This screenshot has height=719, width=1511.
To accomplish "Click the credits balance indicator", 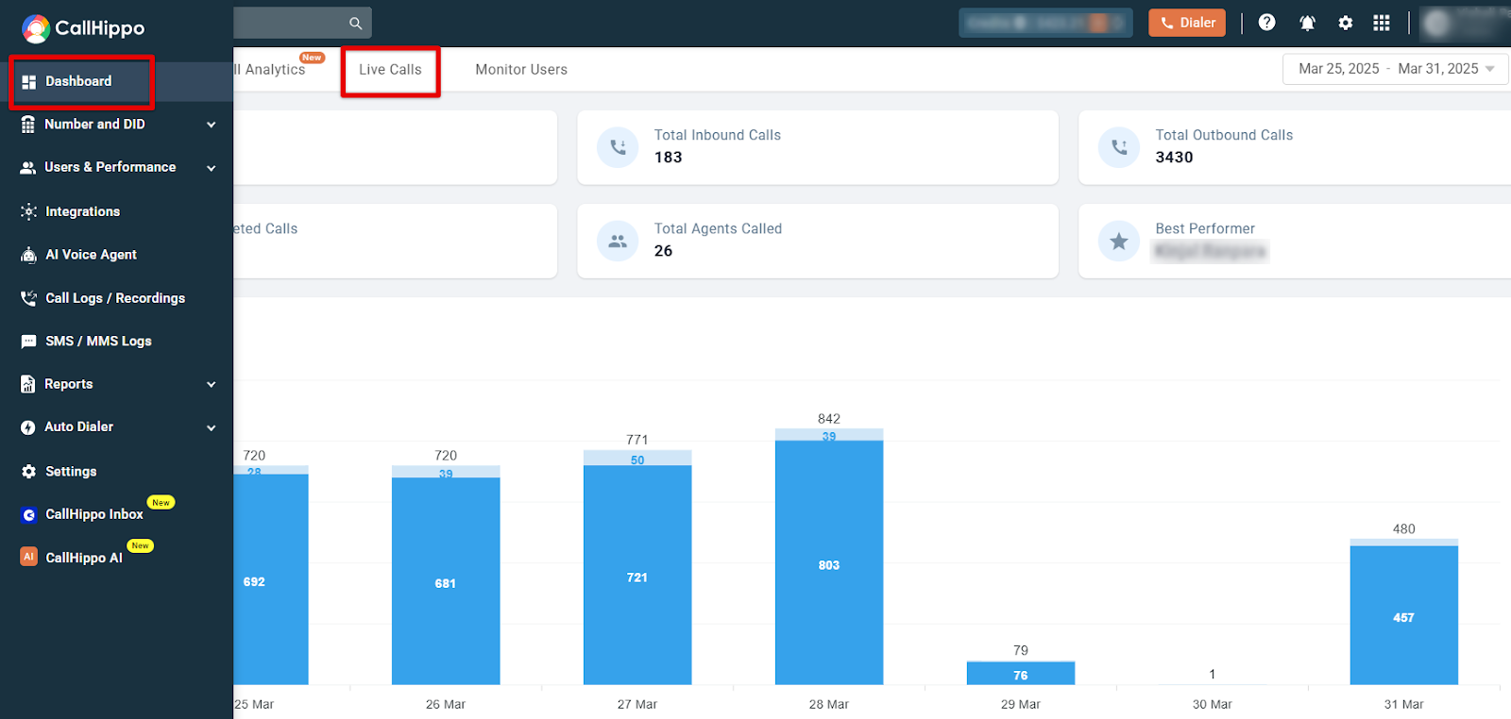I will (1045, 23).
